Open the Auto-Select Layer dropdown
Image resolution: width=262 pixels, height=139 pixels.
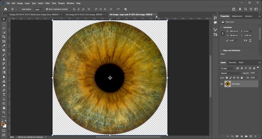point(39,9)
